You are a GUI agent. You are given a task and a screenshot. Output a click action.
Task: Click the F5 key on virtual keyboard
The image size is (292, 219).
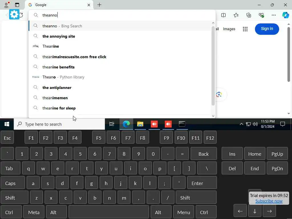99,138
